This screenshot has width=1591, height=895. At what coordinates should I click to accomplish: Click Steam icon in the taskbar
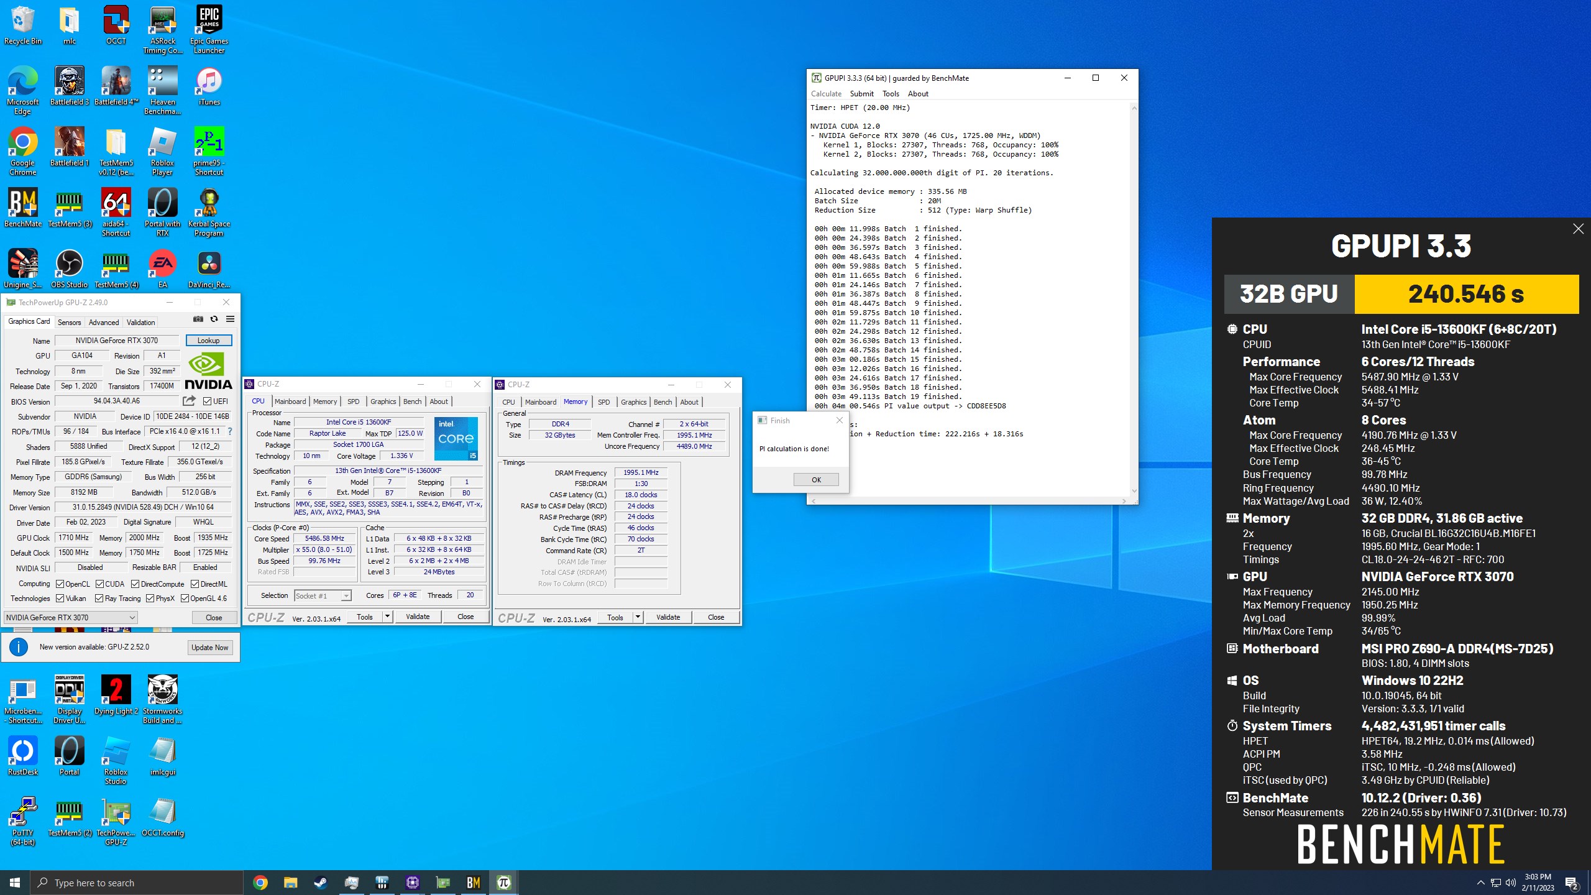point(321,883)
